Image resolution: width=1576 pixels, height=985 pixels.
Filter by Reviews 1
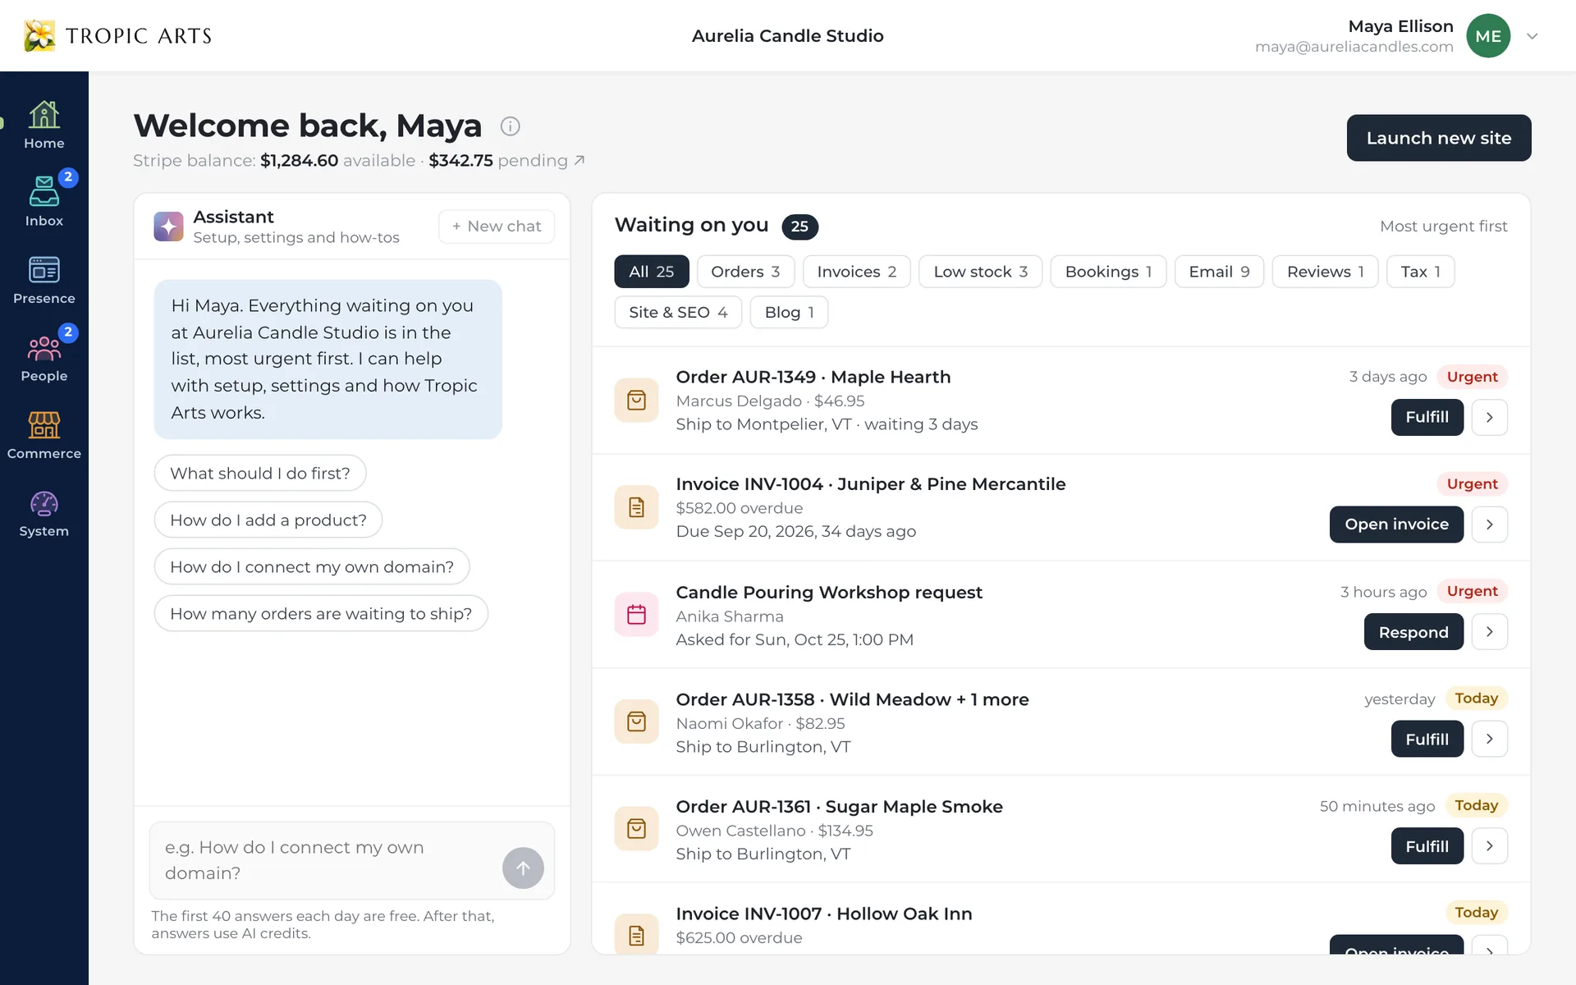pos(1325,272)
